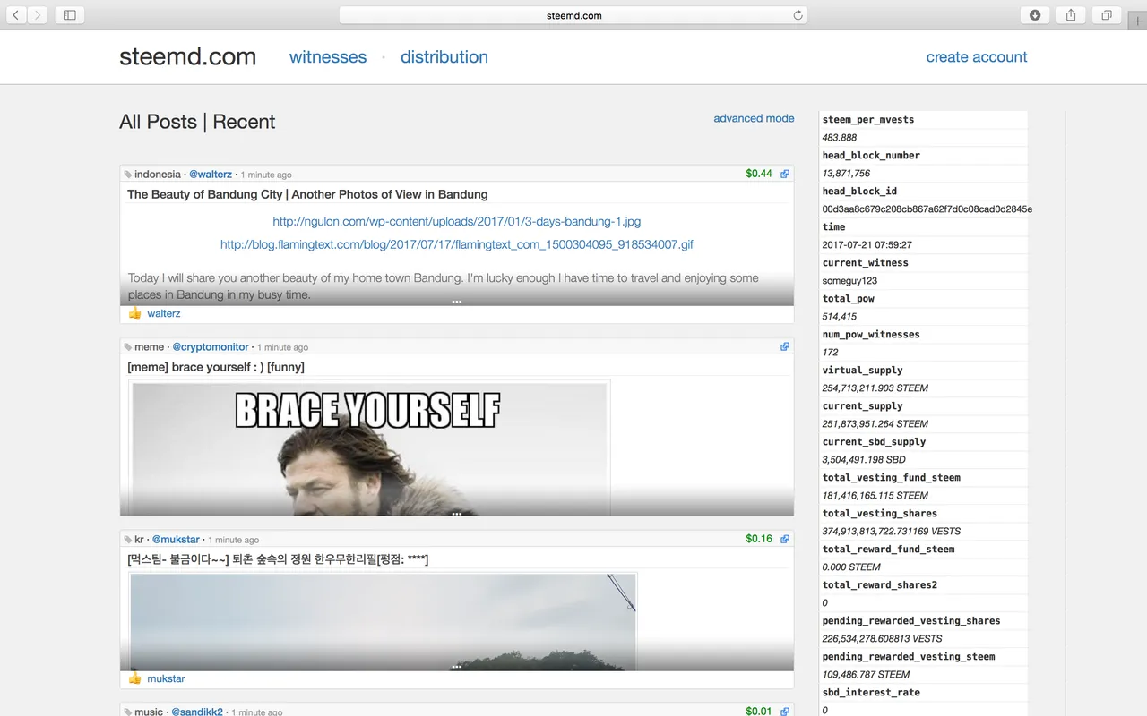
Task: Reload the page using the refresh icon
Action: click(x=798, y=15)
